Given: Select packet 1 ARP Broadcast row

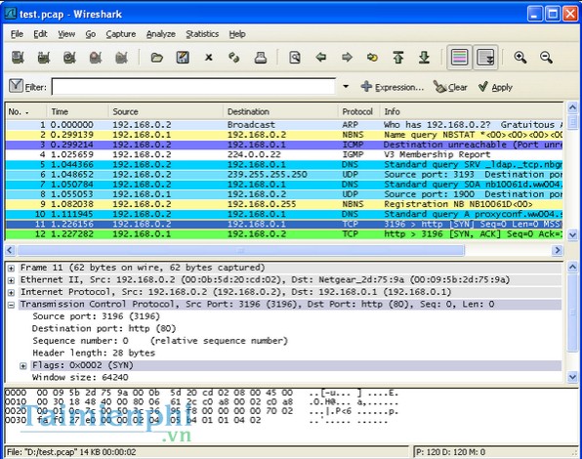Looking at the screenshot, I should tap(284, 125).
